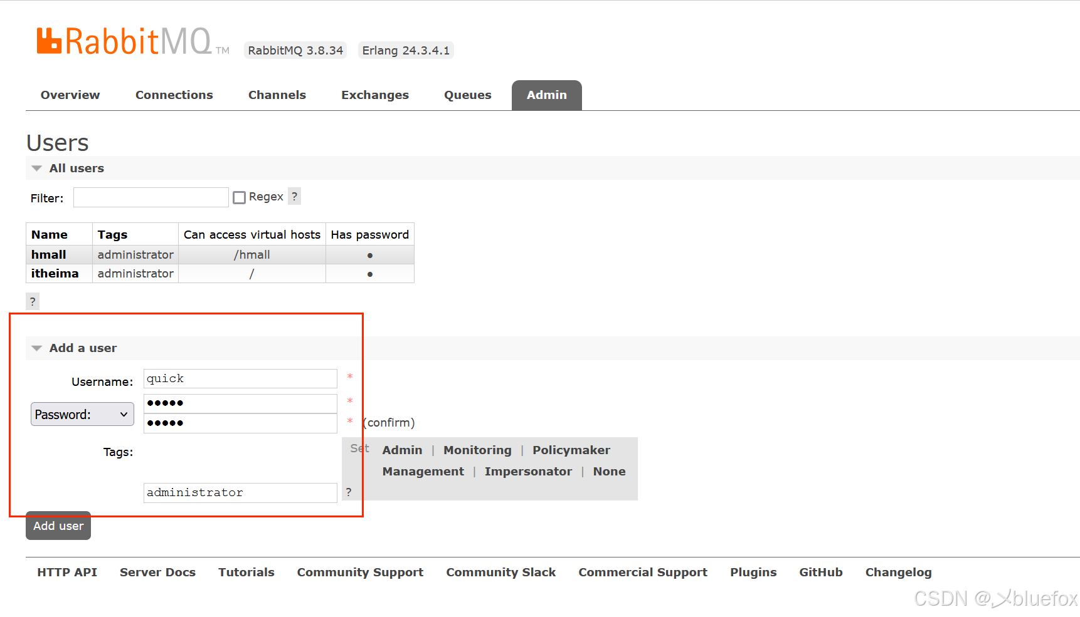Open the Channels tab

[x=277, y=95]
